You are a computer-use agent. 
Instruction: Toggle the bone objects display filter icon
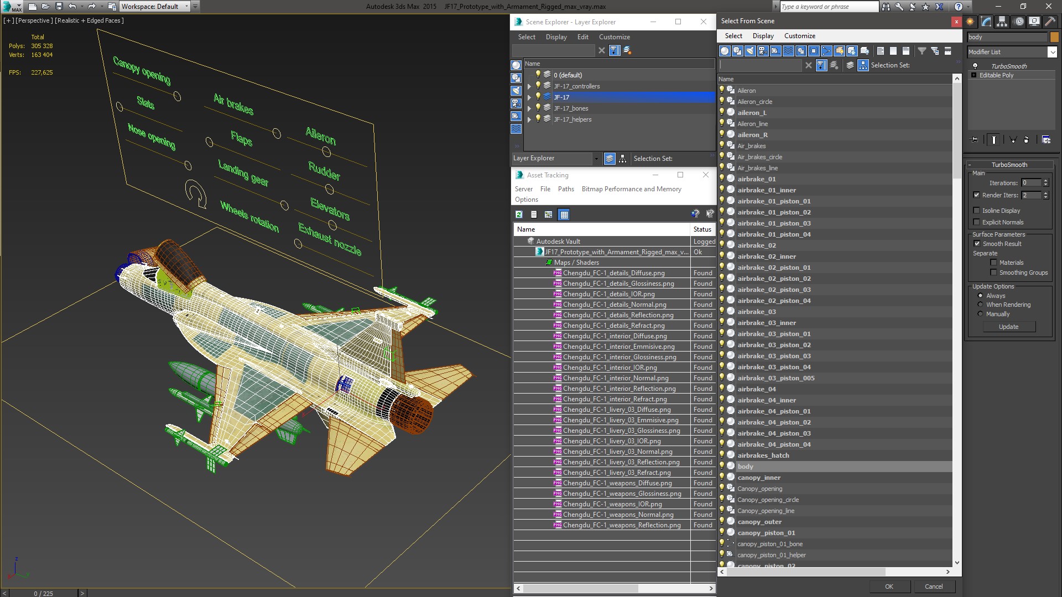tap(826, 51)
